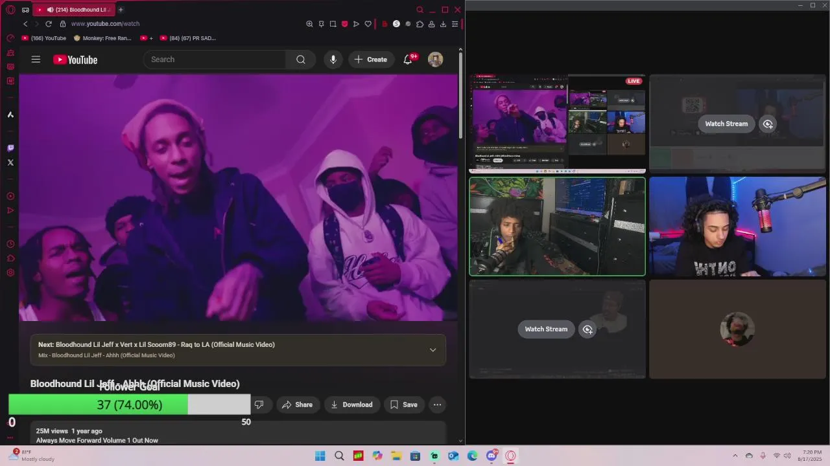The height and width of the screenshot is (466, 830).
Task: Open YouTube notifications bell
Action: (x=408, y=60)
